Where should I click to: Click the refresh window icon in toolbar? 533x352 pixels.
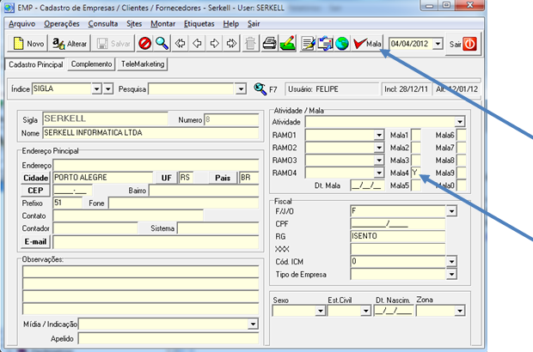(325, 44)
